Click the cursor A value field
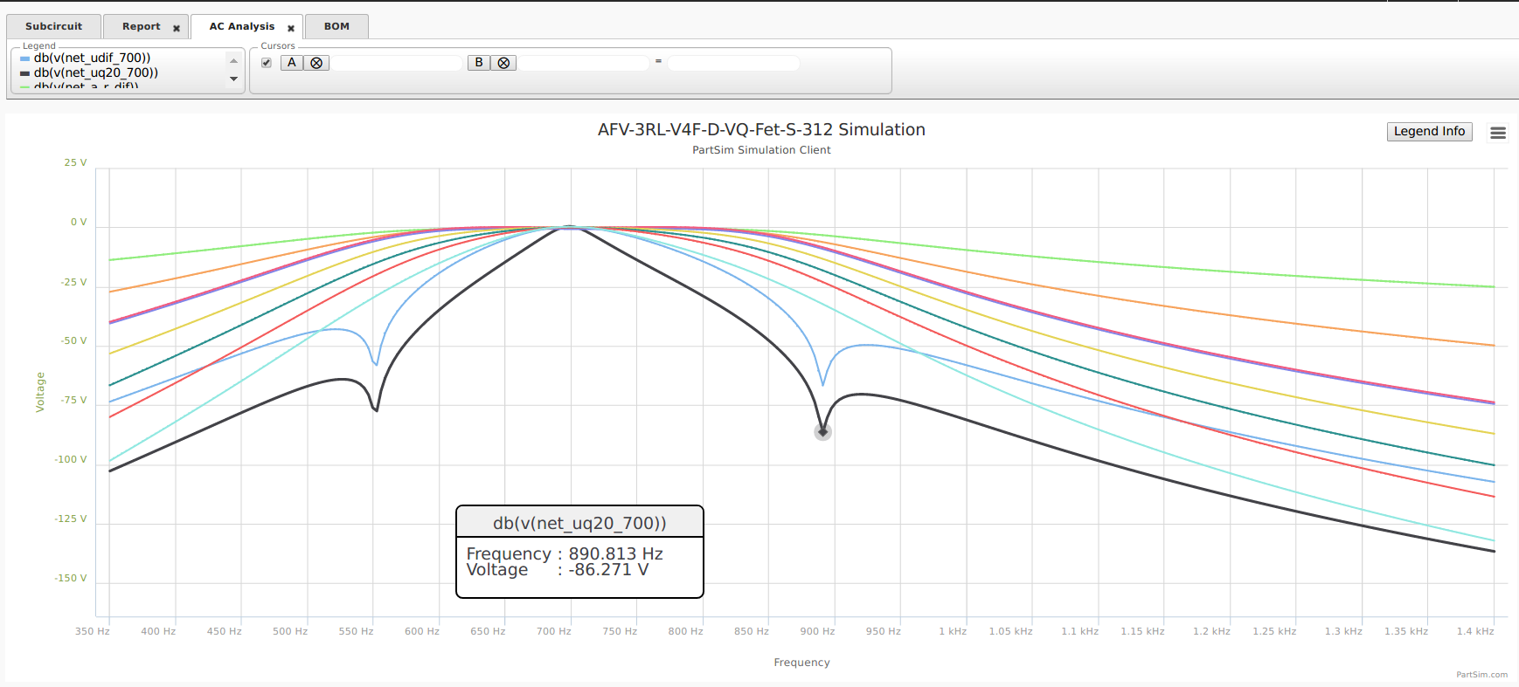Viewport: 1519px width, 687px height. click(x=397, y=63)
